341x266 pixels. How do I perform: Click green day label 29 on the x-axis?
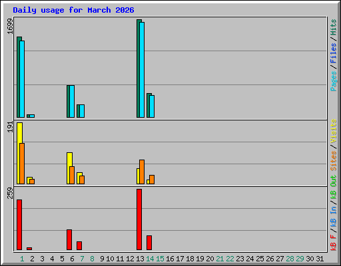pyautogui.click(x=300, y=259)
